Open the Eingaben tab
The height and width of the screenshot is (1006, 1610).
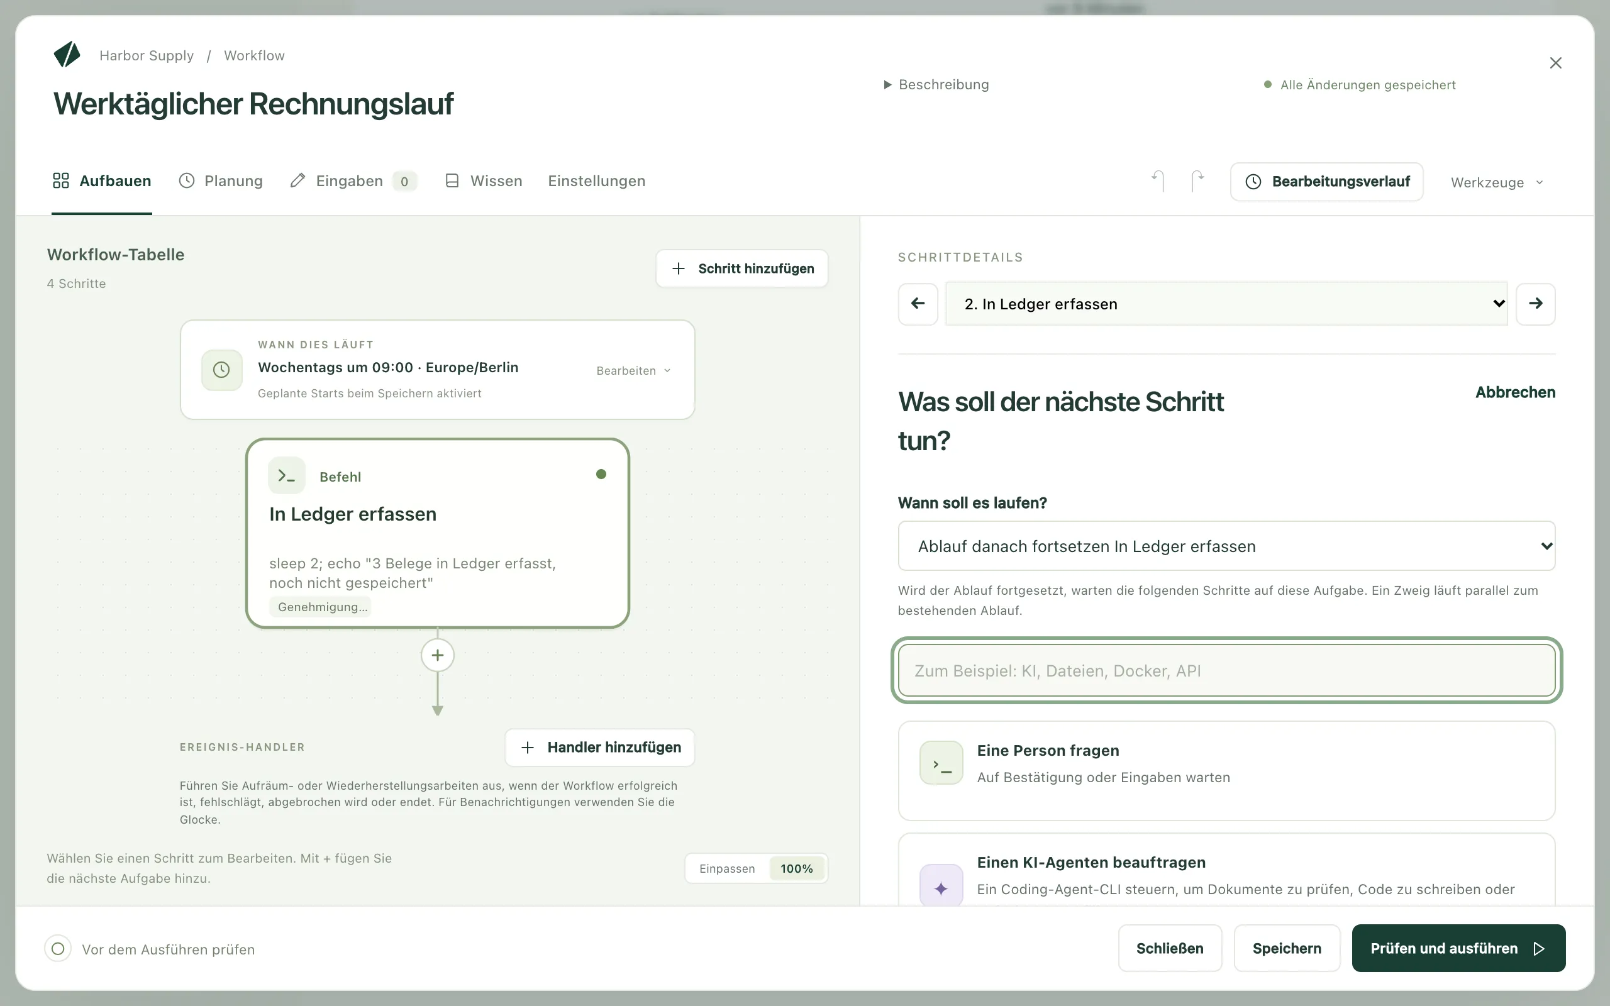pos(353,181)
